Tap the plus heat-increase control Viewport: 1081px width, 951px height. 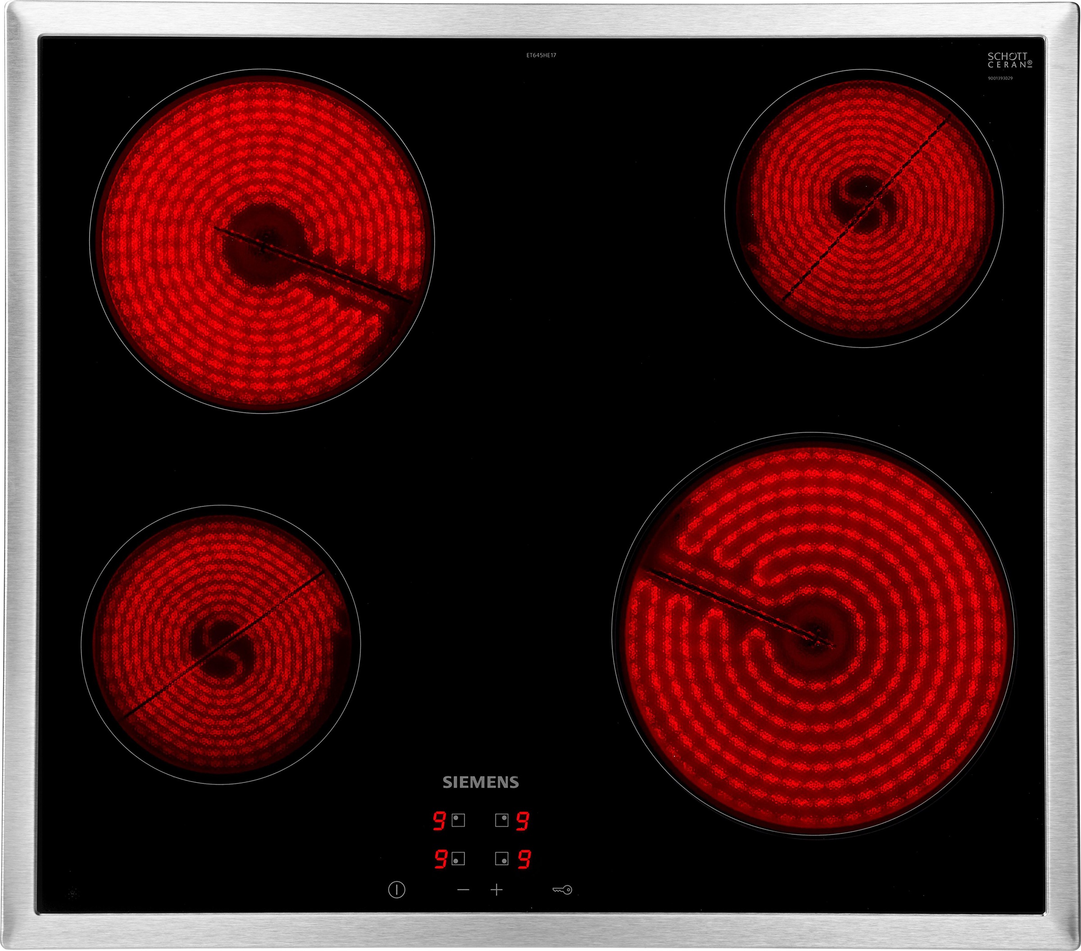tap(496, 890)
